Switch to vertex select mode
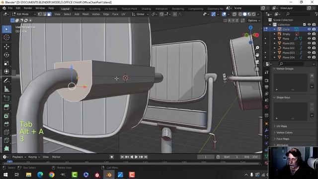The height and width of the screenshot is (179, 318). tap(40, 14)
